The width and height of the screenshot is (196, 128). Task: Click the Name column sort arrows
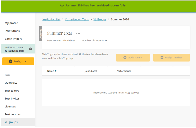(x=56, y=71)
